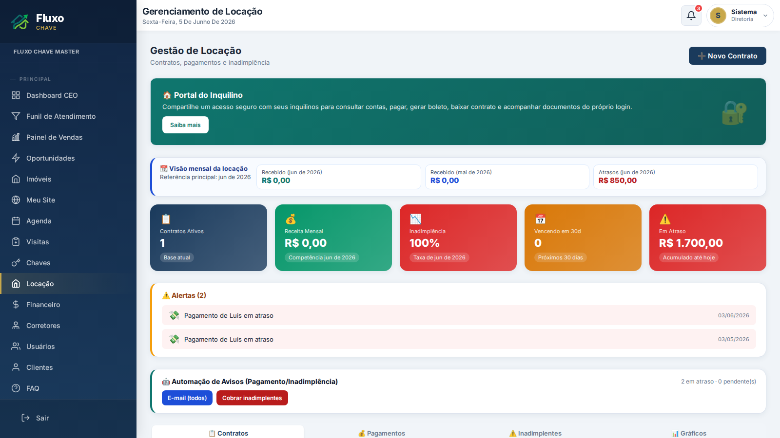Viewport: 780px width, 438px height.
Task: Click the Chaves key icon
Action: coord(16,263)
